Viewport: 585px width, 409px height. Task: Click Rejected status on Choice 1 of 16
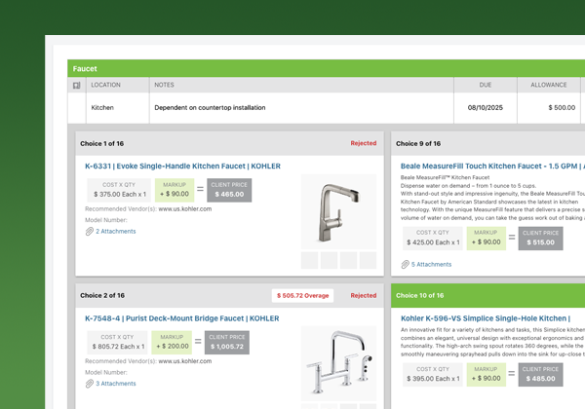coord(364,143)
